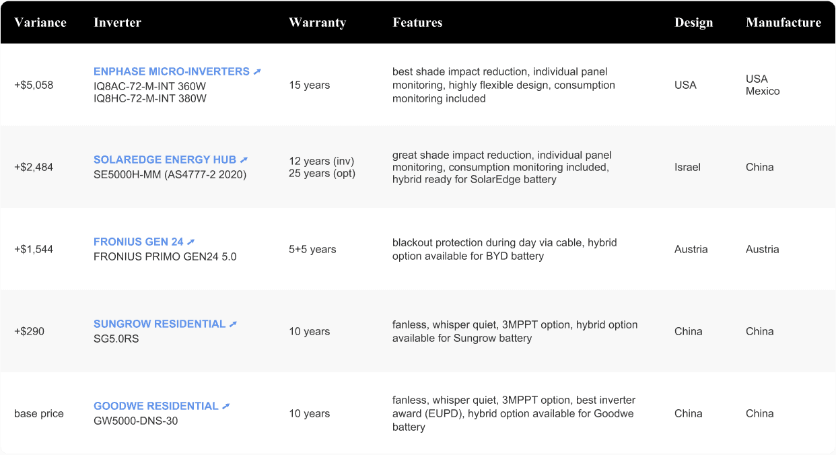Viewport: 836px width, 455px height.
Task: Click the Manufacture column header
Action: point(783,22)
